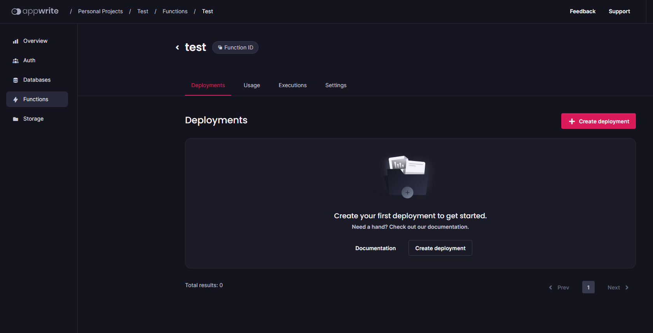Open the Storage sidebar item
The width and height of the screenshot is (653, 333).
(x=37, y=119)
